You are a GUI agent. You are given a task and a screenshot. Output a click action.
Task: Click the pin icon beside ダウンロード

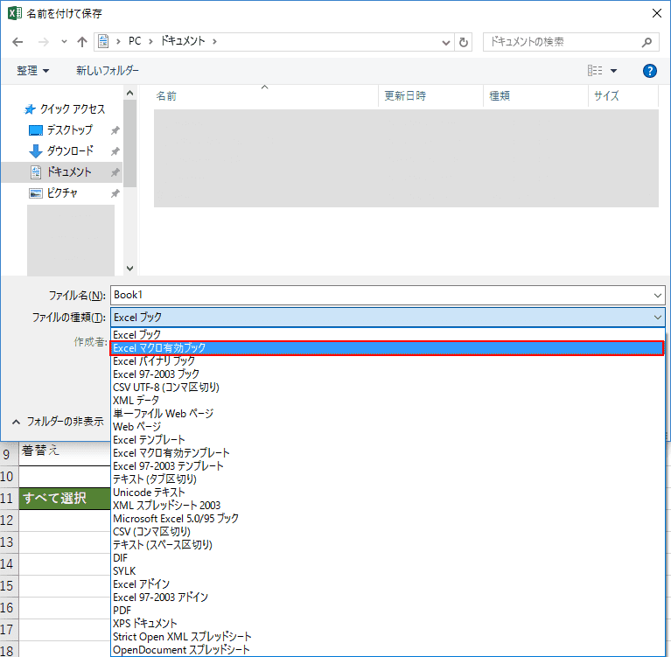[115, 151]
